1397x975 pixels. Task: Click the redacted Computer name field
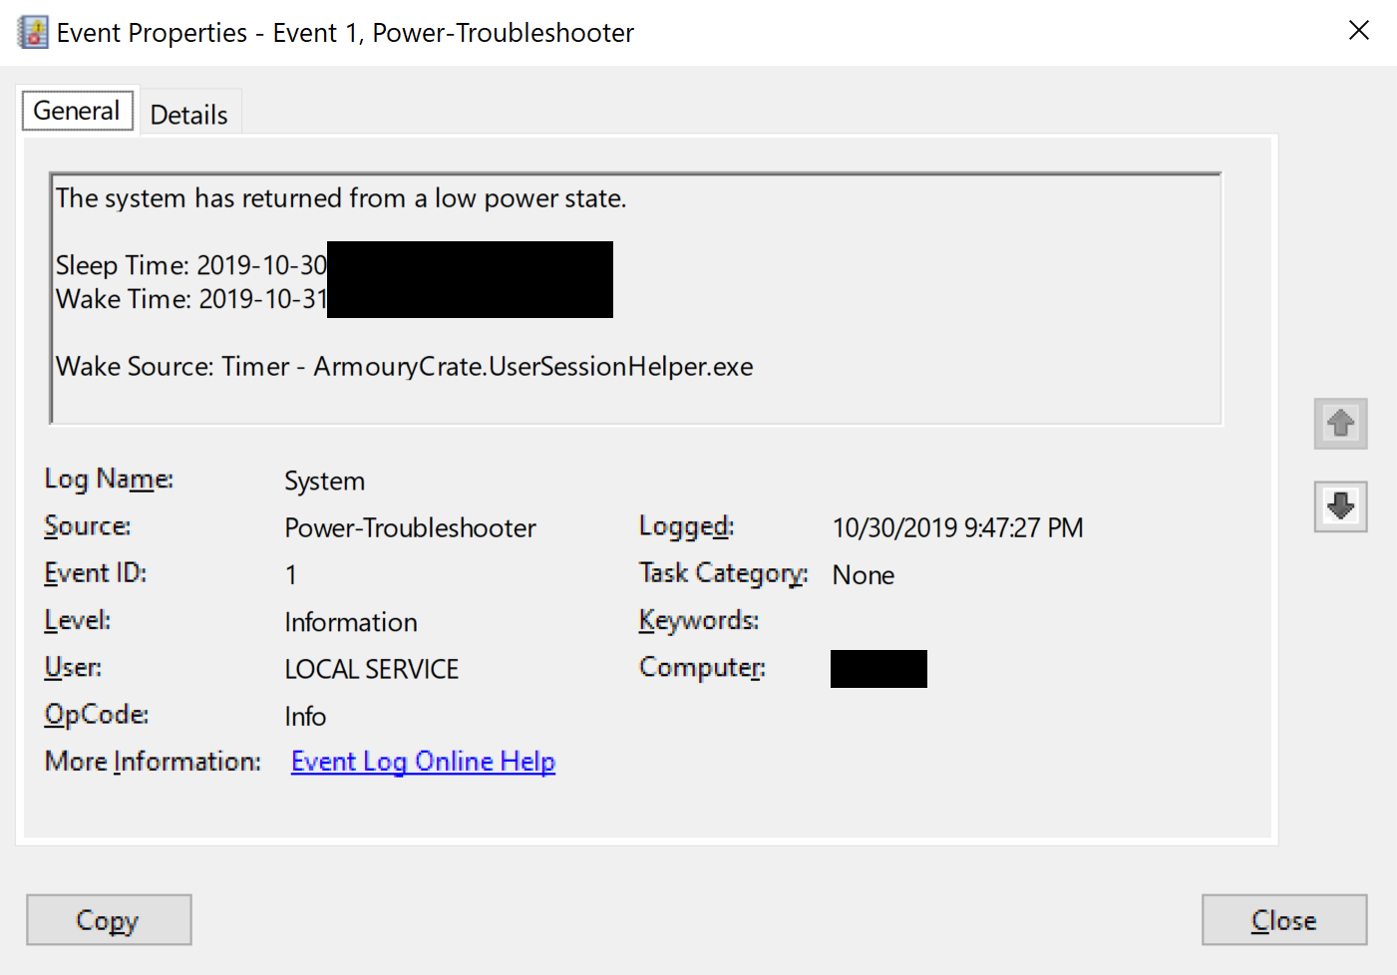coord(878,669)
